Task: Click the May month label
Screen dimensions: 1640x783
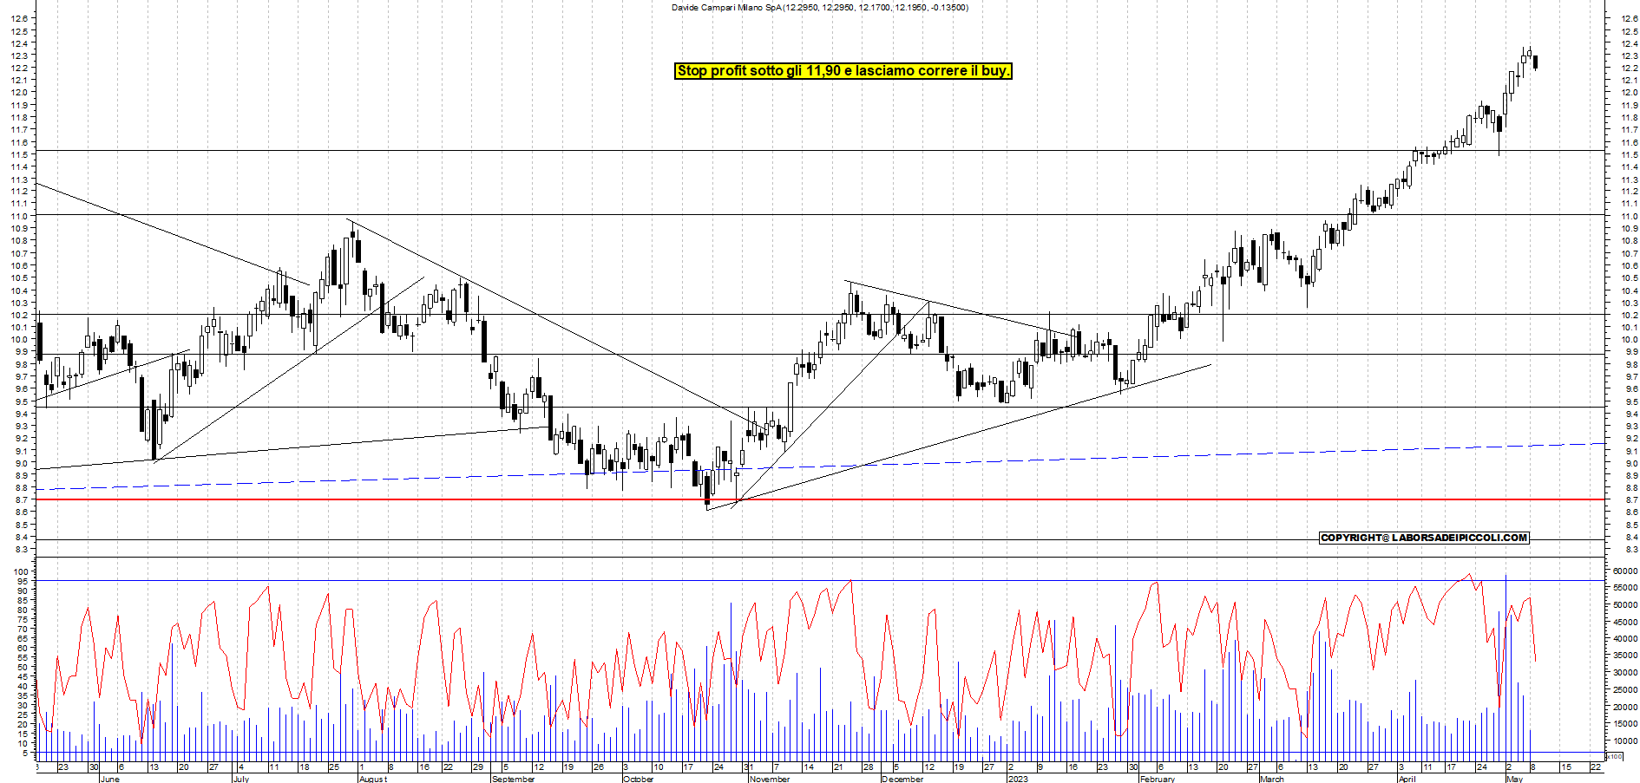Action: pyautogui.click(x=1514, y=779)
